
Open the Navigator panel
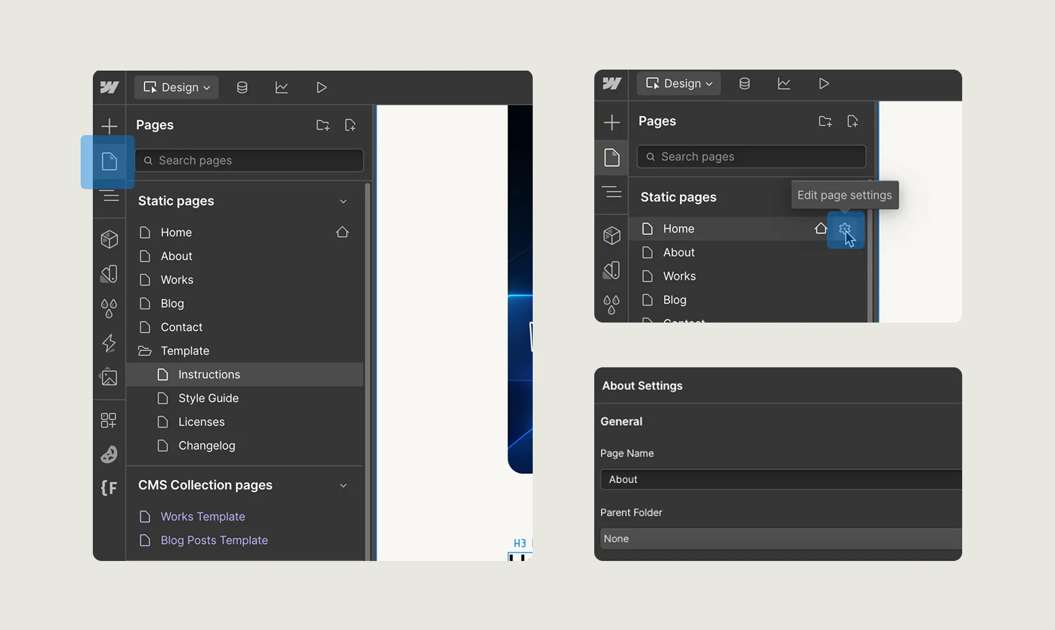pyautogui.click(x=109, y=196)
